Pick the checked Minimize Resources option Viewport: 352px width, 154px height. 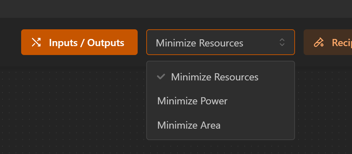point(214,77)
